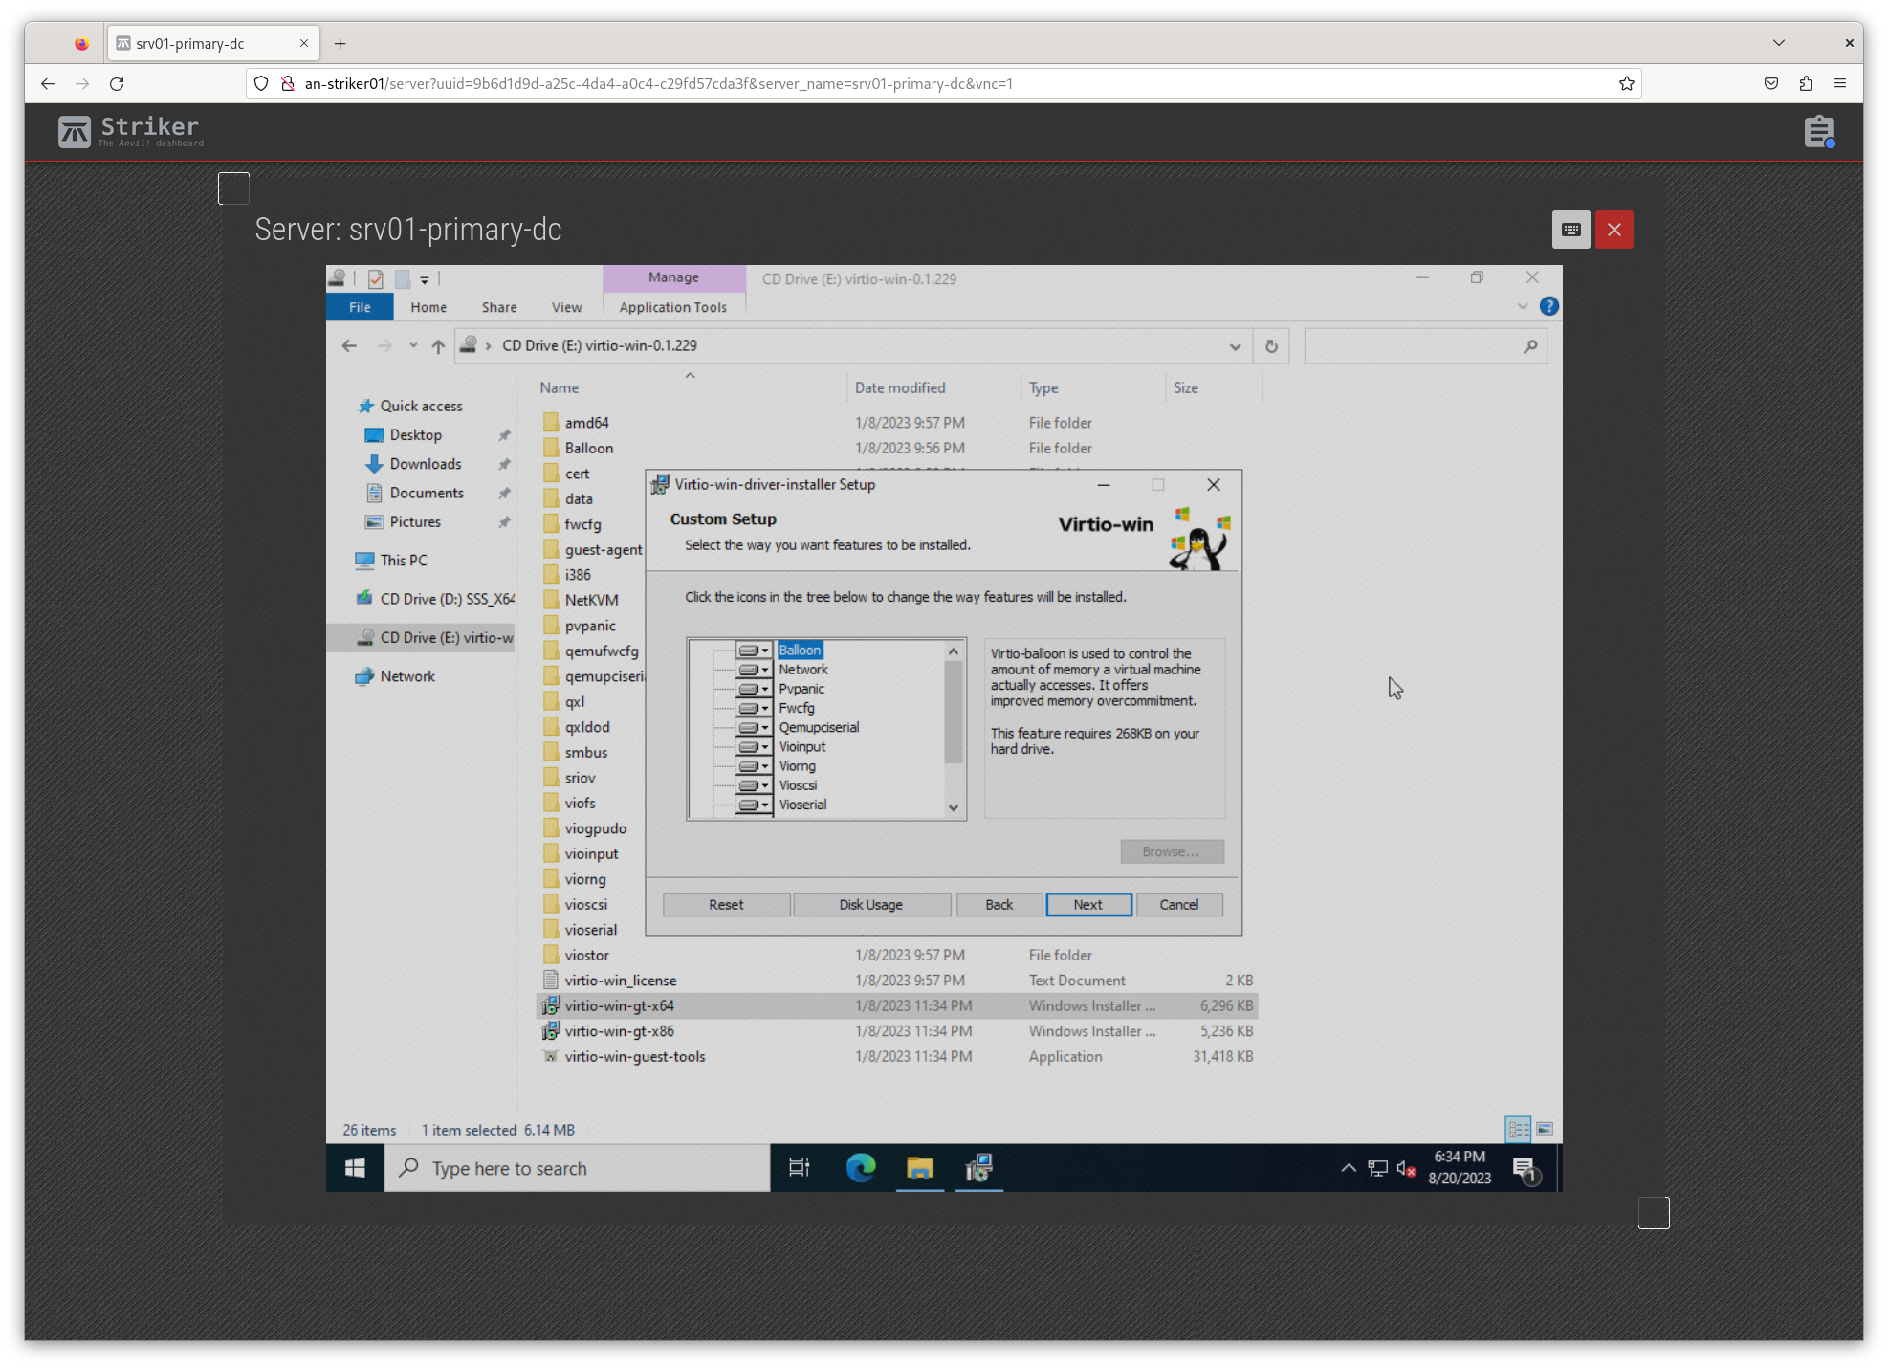Viewport: 1888px width, 1368px height.
Task: Select CD Drive (D:) SSS_X64 in sidebar
Action: 435,599
